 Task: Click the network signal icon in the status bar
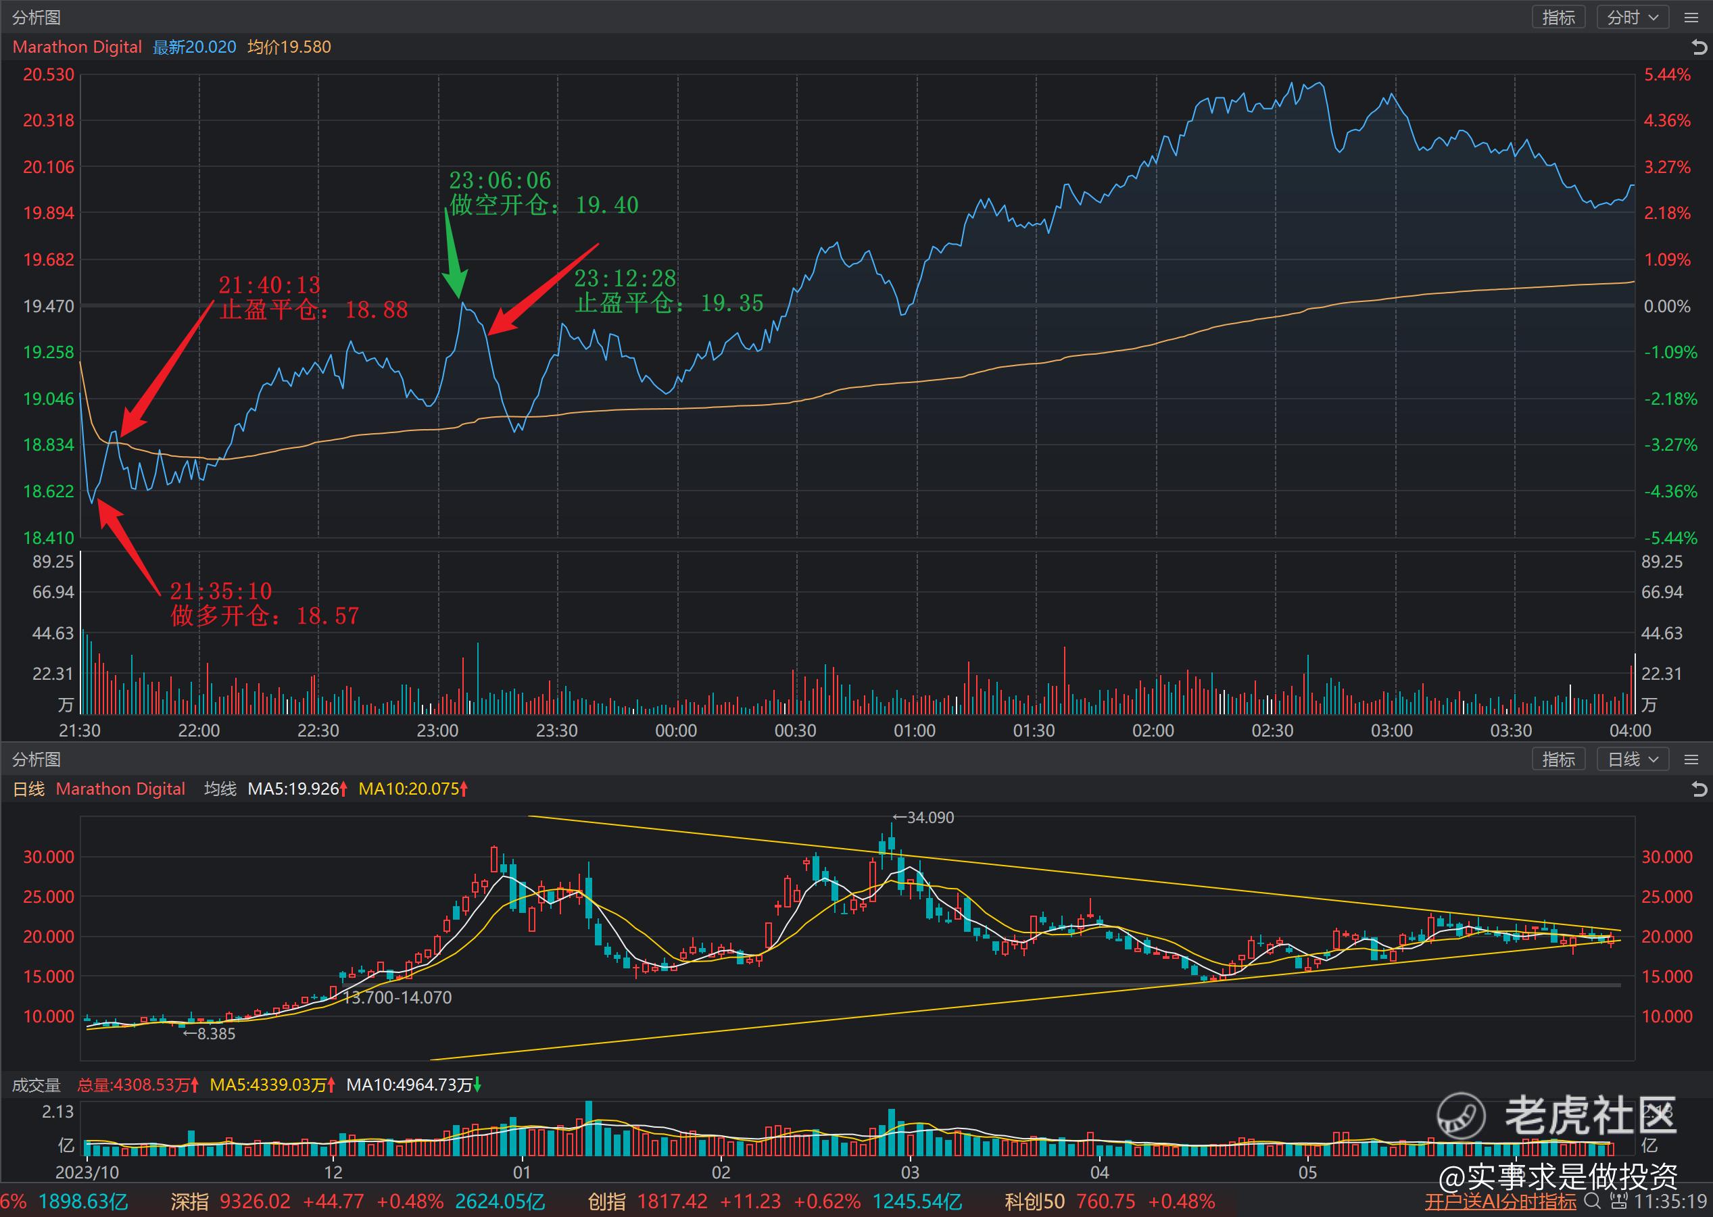1618,1201
